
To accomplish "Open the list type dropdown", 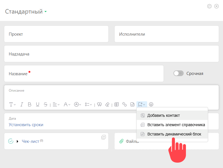I will [x=88, y=104].
